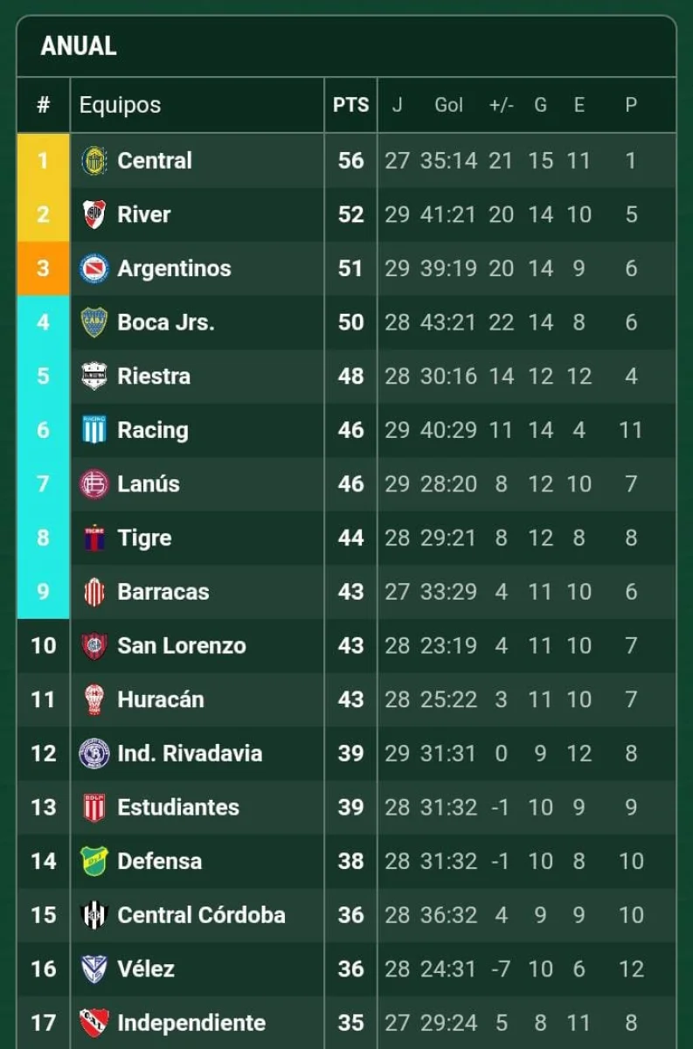
Task: Select the ANUAL table heading
Action: pos(79,46)
